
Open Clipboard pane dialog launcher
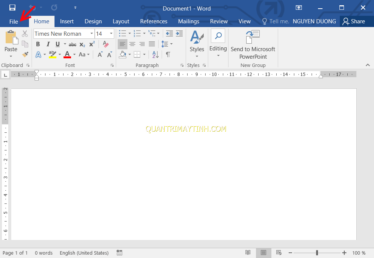pos(28,65)
